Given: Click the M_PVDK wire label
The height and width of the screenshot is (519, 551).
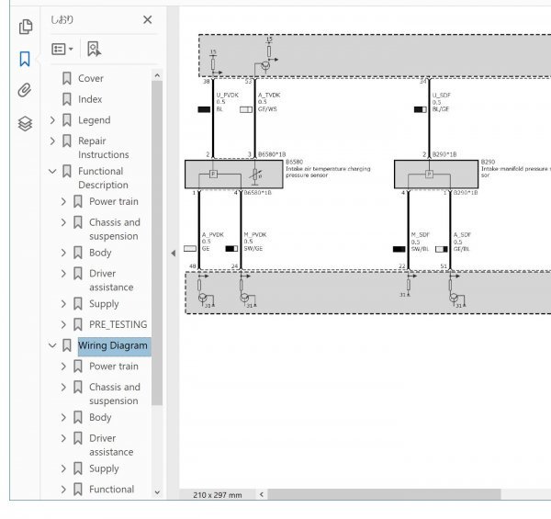Looking at the screenshot, I should tap(255, 235).
